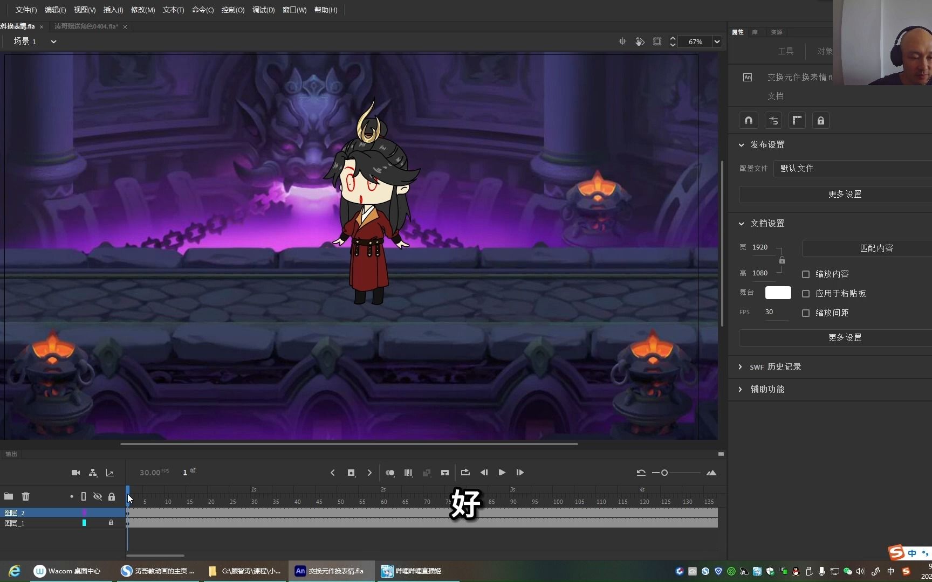Expand the 辅助功能 section

tap(740, 390)
